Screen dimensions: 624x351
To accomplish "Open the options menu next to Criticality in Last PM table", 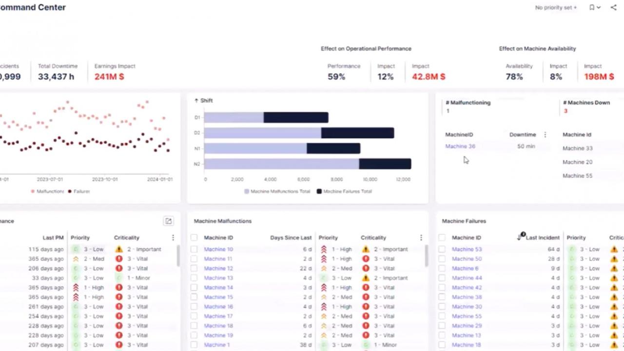I will pyautogui.click(x=173, y=237).
